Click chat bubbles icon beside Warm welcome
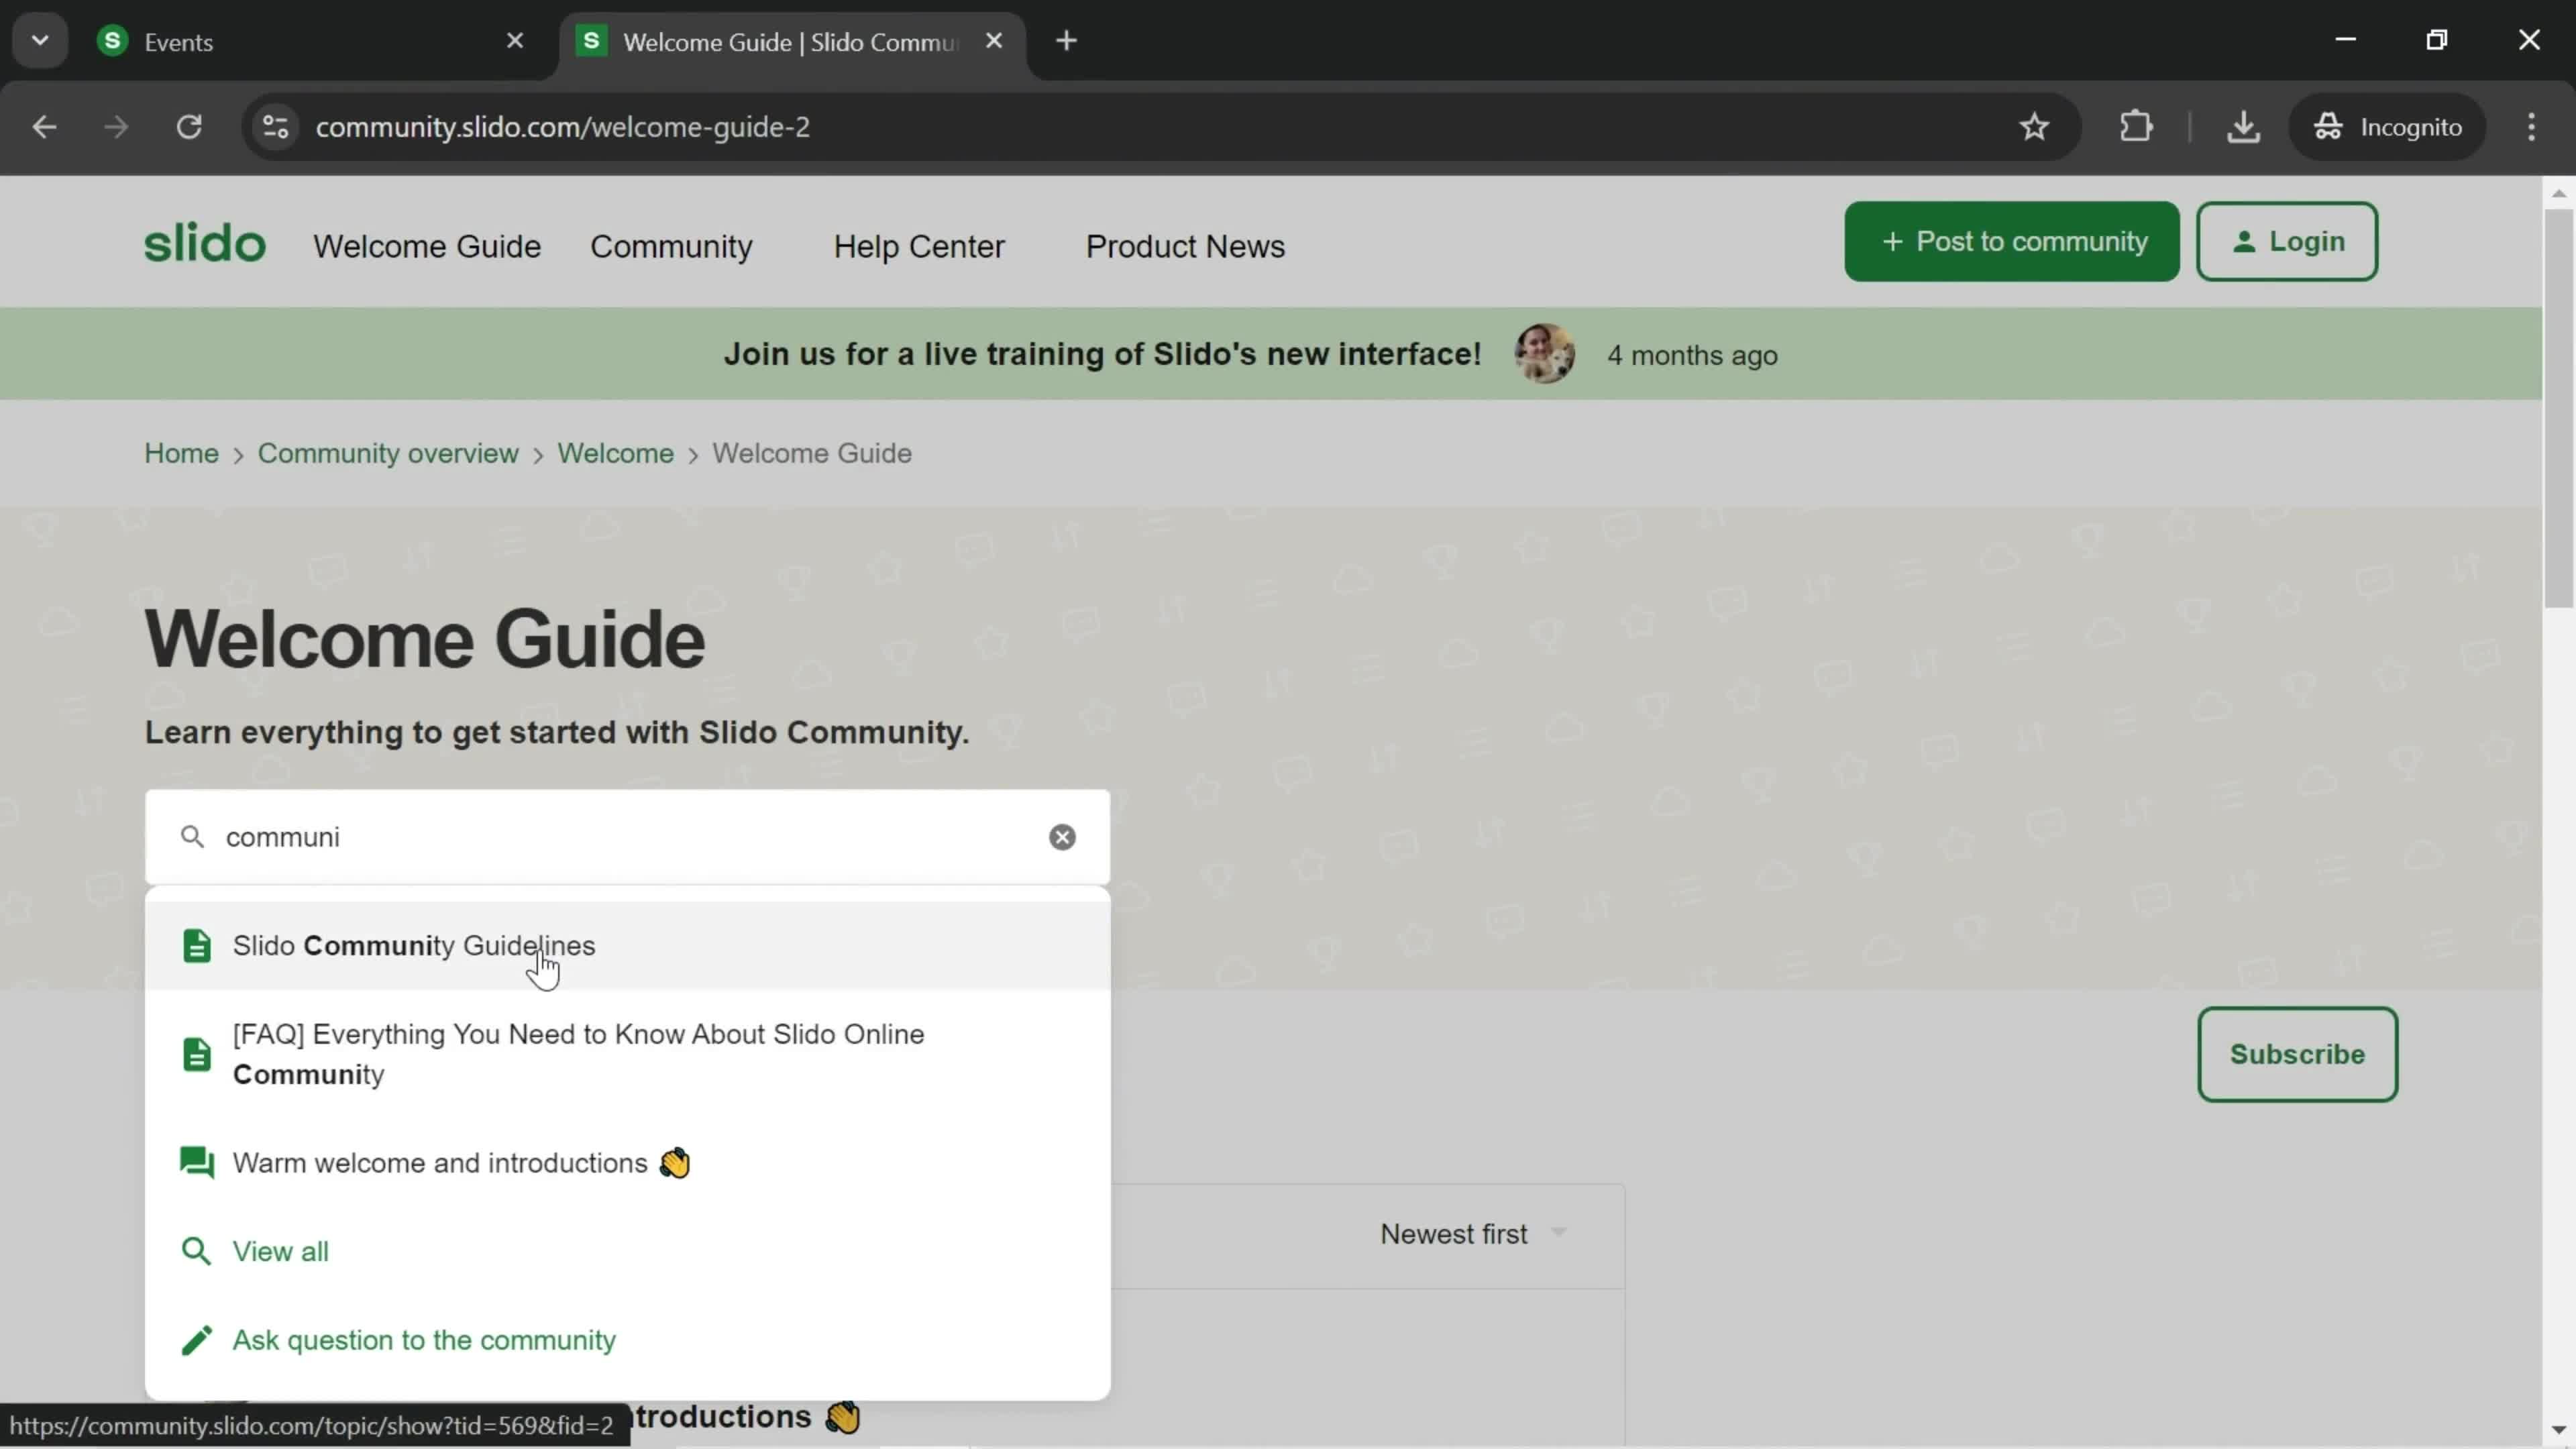This screenshot has width=2576, height=1449. tap(197, 1163)
